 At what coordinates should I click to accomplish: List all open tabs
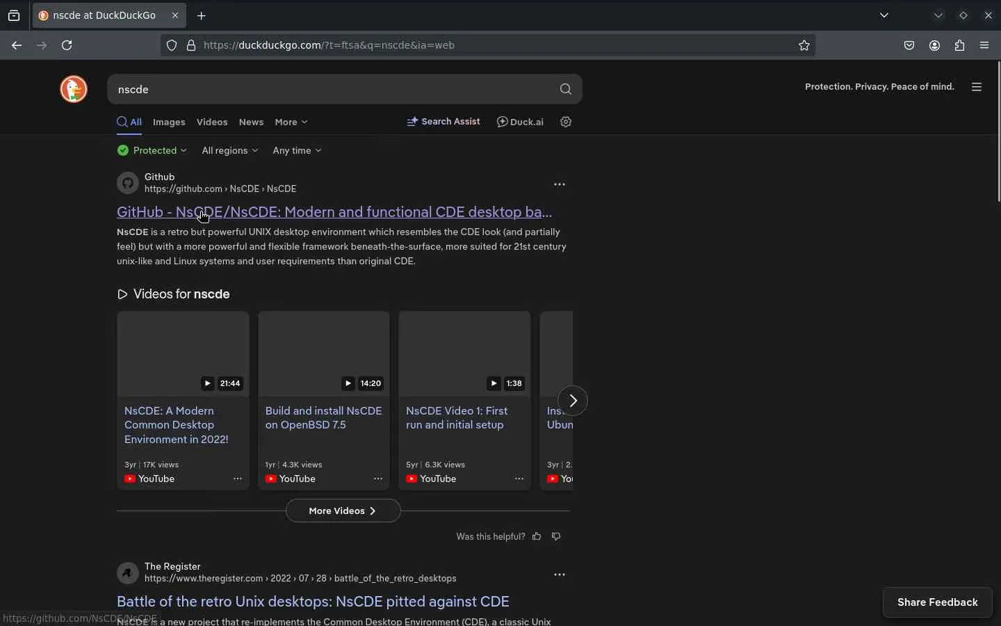pyautogui.click(x=885, y=15)
